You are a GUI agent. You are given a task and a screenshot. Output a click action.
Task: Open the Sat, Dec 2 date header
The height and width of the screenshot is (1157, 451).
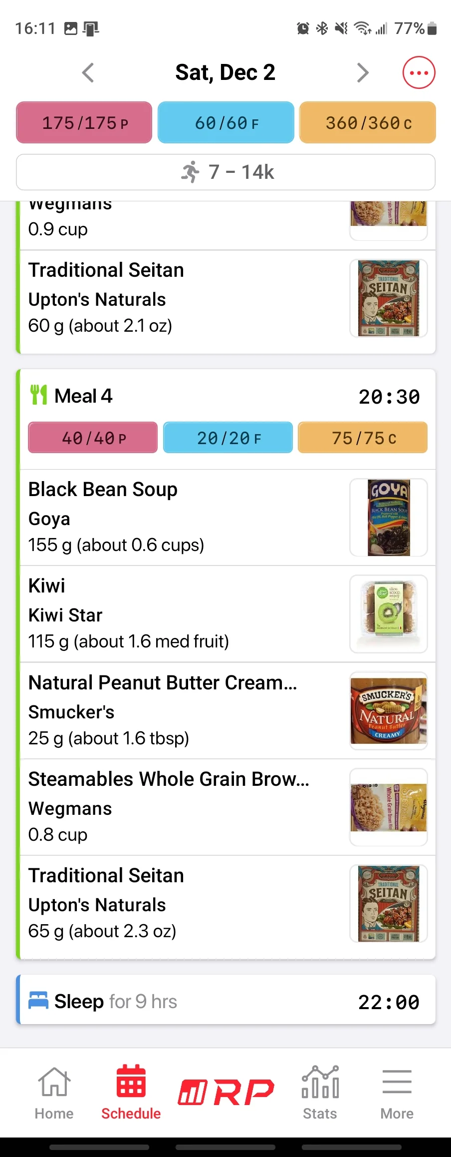click(x=225, y=72)
